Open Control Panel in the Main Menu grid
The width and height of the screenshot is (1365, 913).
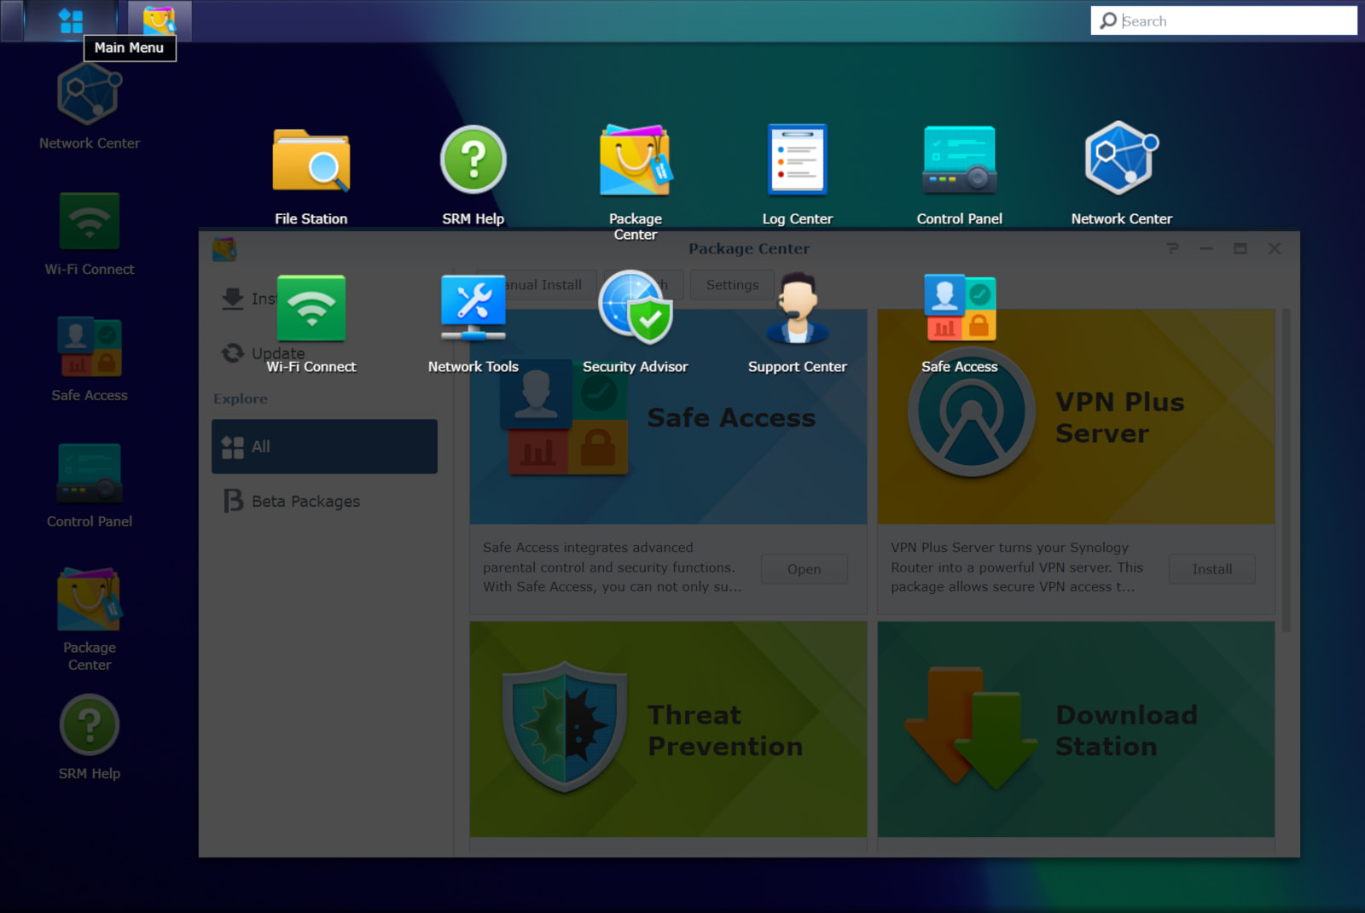click(x=959, y=162)
